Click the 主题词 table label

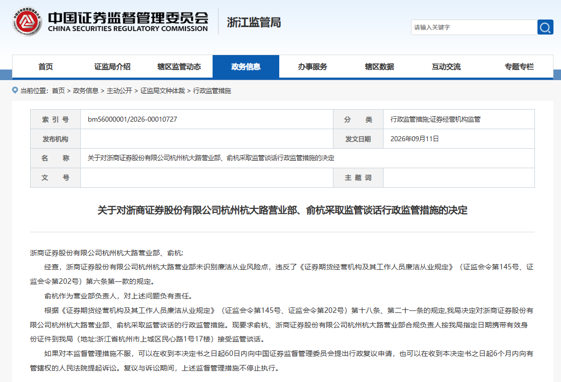[x=358, y=178]
